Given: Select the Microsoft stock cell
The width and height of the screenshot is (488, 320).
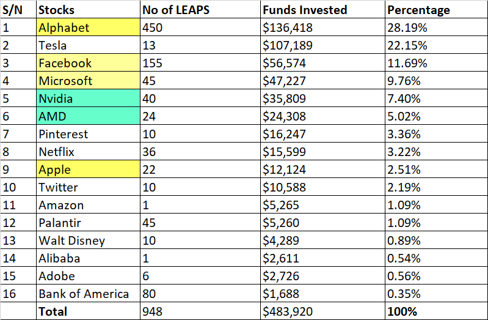Looking at the screenshot, I should click(x=87, y=81).
